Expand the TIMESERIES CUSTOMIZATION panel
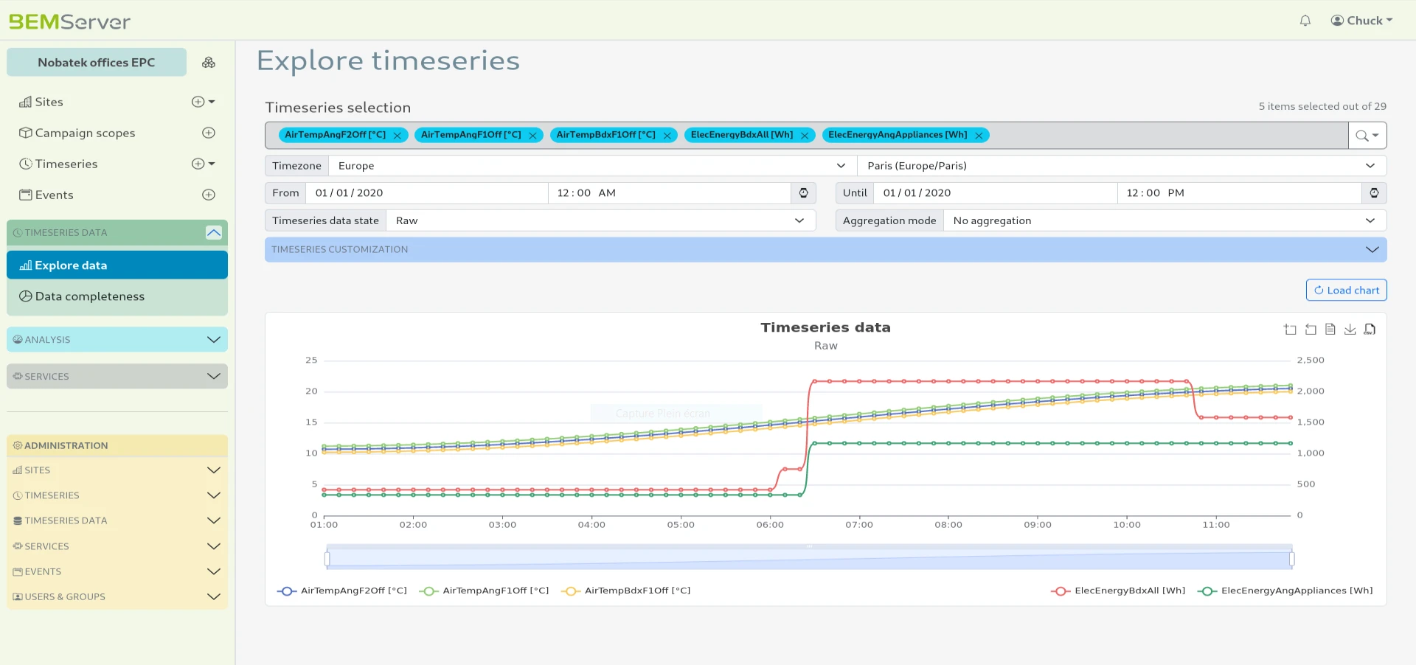The height and width of the screenshot is (665, 1416). (x=826, y=250)
